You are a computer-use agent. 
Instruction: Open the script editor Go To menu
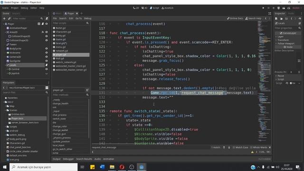(78, 19)
